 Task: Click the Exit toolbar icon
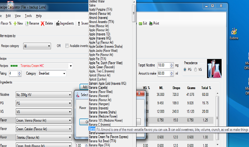click(x=141, y=24)
